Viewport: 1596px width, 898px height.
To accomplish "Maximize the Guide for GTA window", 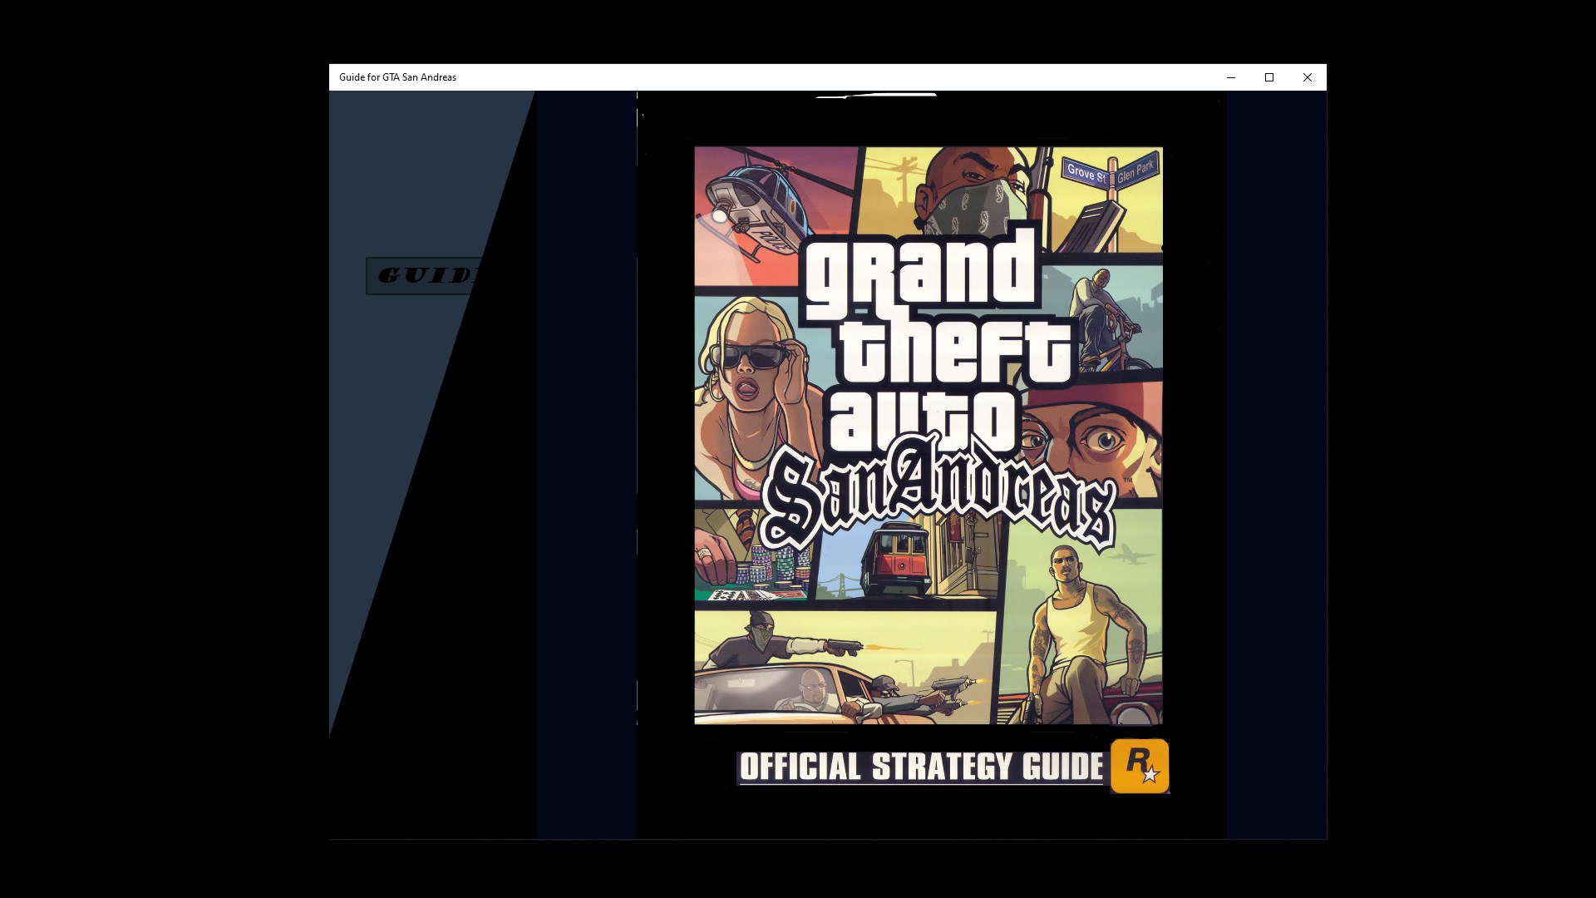I will pyautogui.click(x=1269, y=77).
